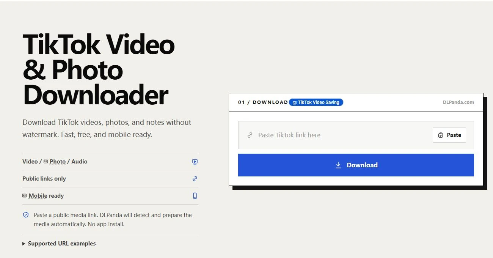The width and height of the screenshot is (493, 258).
Task: Click the Paste a public media link note
Action: click(x=113, y=220)
